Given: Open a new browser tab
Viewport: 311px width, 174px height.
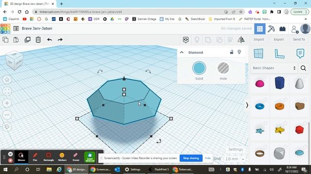Looking at the screenshot, I should [62, 4].
